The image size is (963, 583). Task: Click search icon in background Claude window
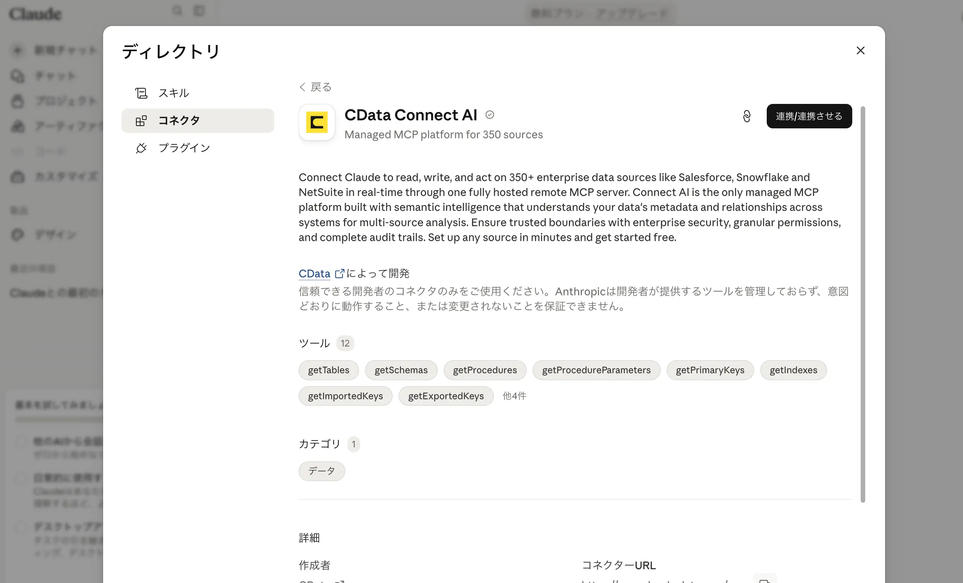click(178, 11)
